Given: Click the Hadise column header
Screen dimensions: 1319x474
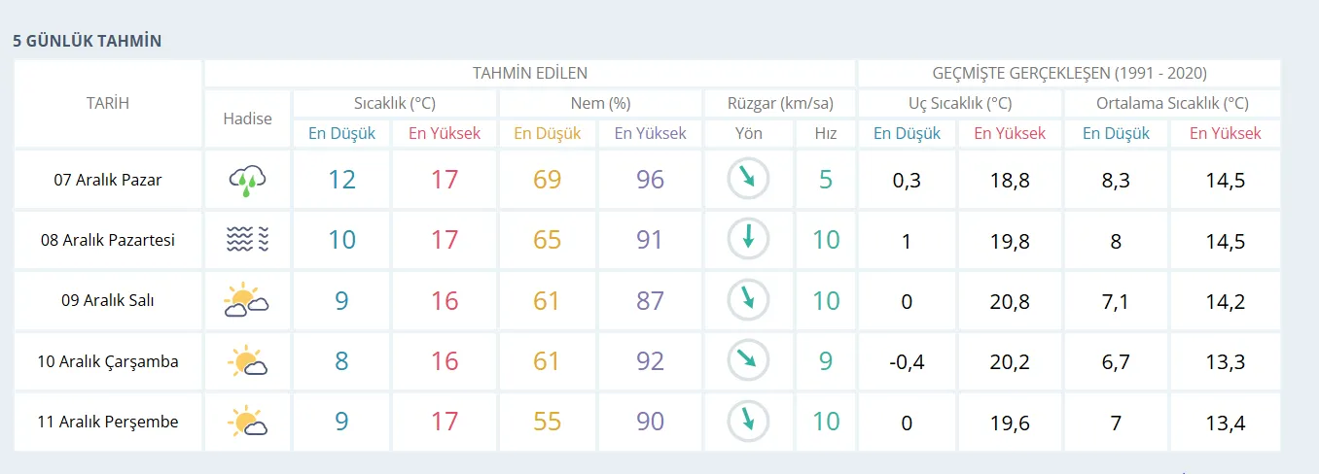Looking at the screenshot, I should click(x=247, y=118).
